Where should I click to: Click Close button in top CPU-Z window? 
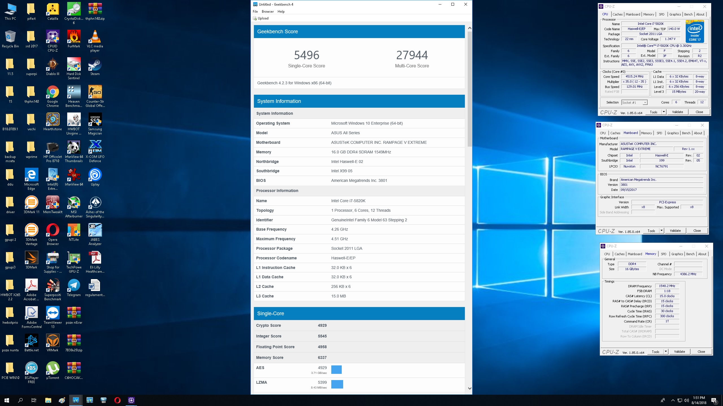click(x=699, y=112)
